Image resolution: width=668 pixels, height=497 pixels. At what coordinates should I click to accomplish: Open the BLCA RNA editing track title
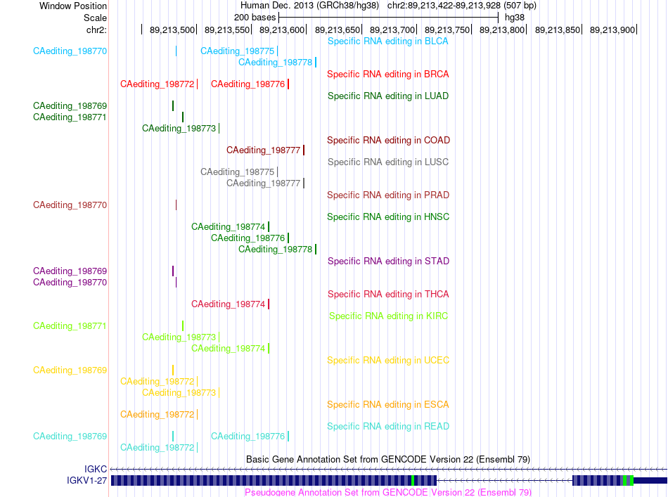[x=387, y=41]
